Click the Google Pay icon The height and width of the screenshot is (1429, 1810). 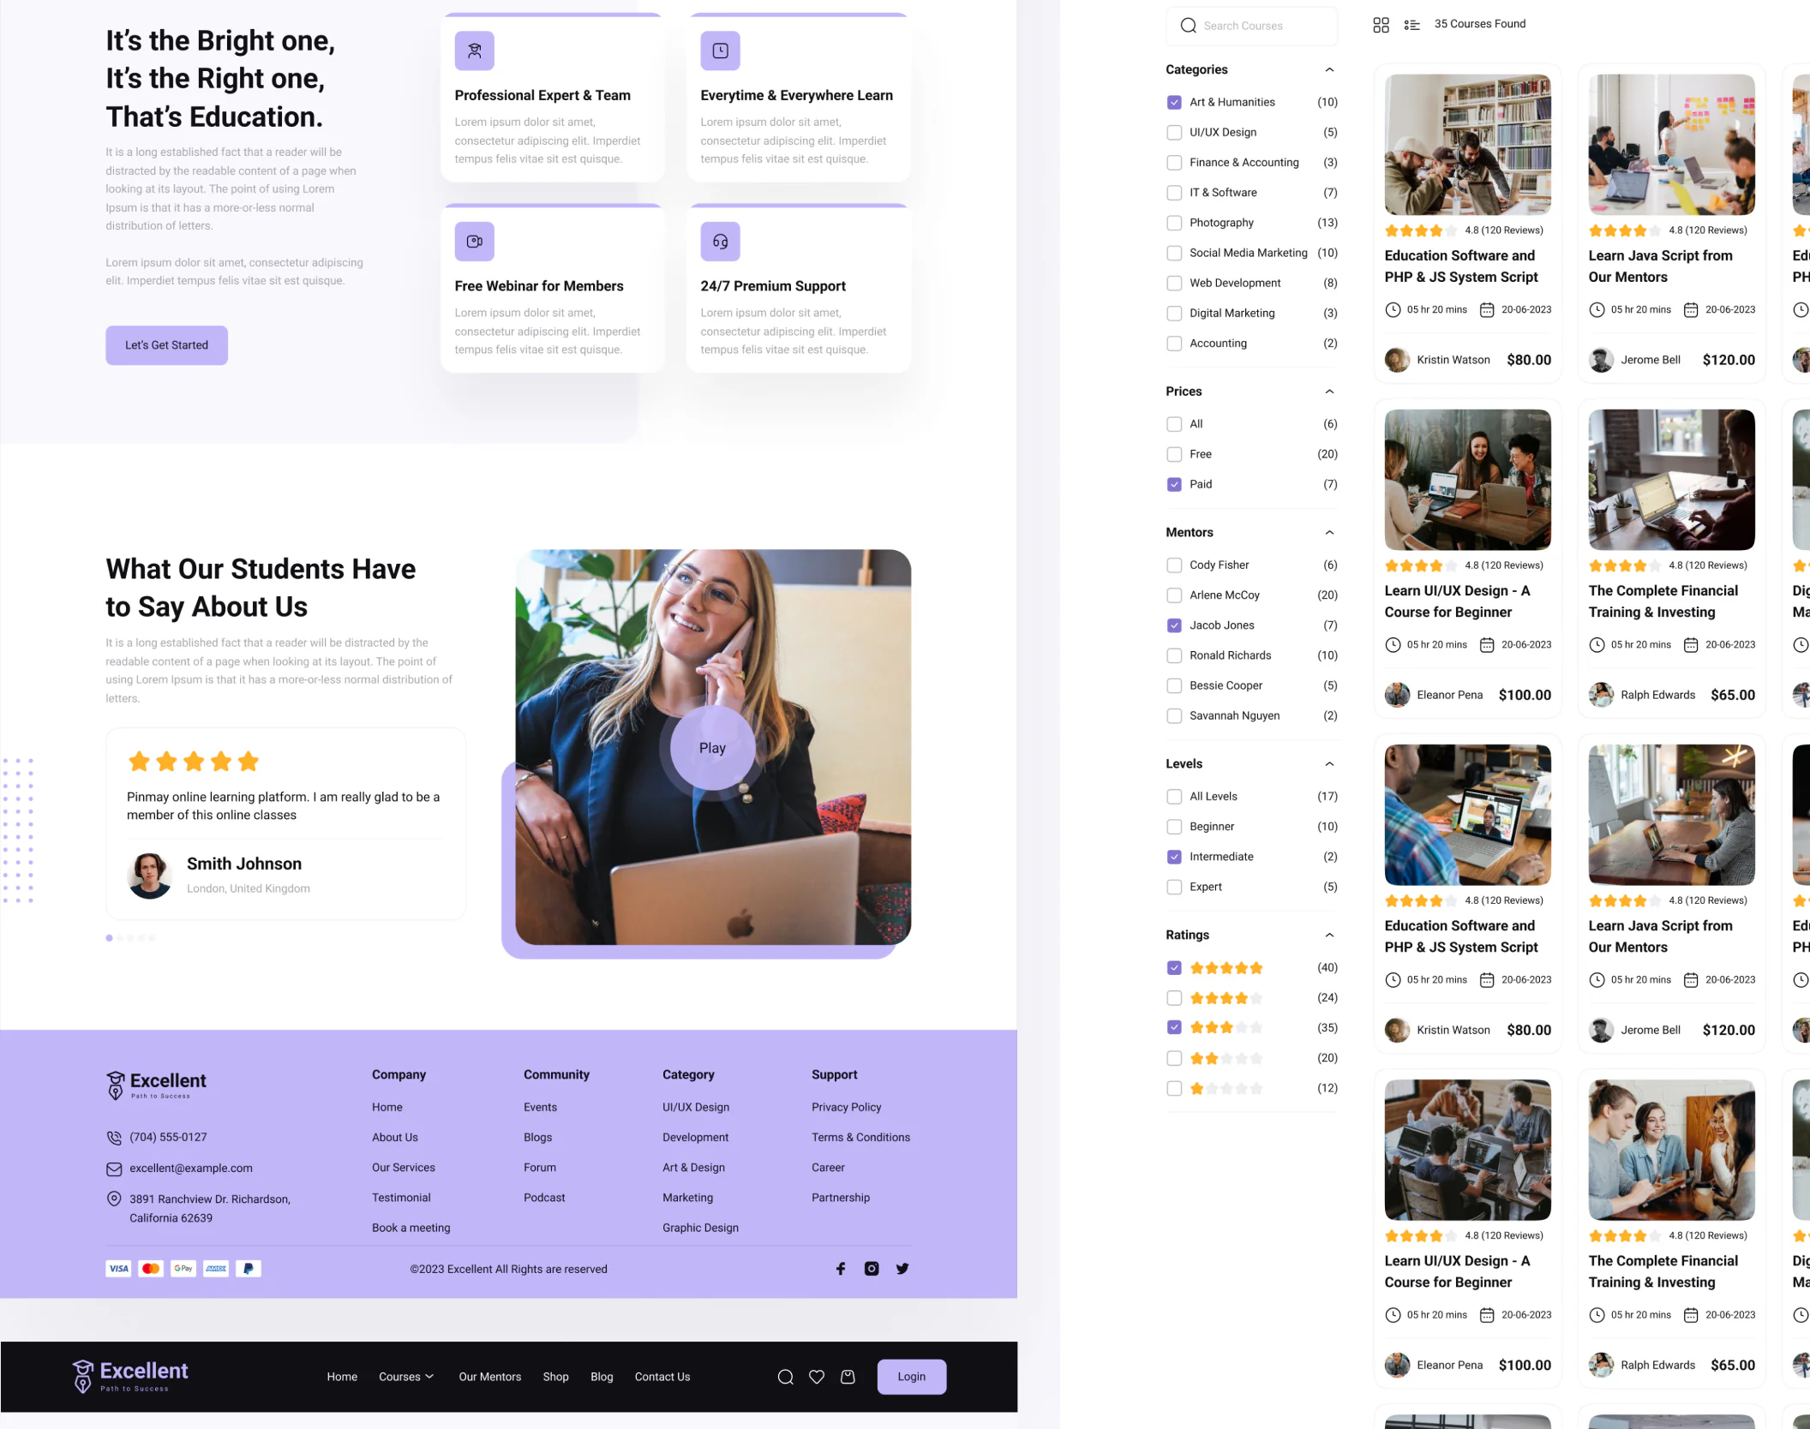[183, 1269]
